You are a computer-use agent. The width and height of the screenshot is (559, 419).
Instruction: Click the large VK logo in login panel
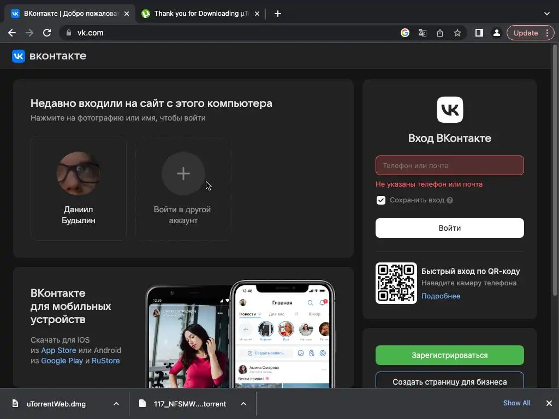click(x=450, y=110)
